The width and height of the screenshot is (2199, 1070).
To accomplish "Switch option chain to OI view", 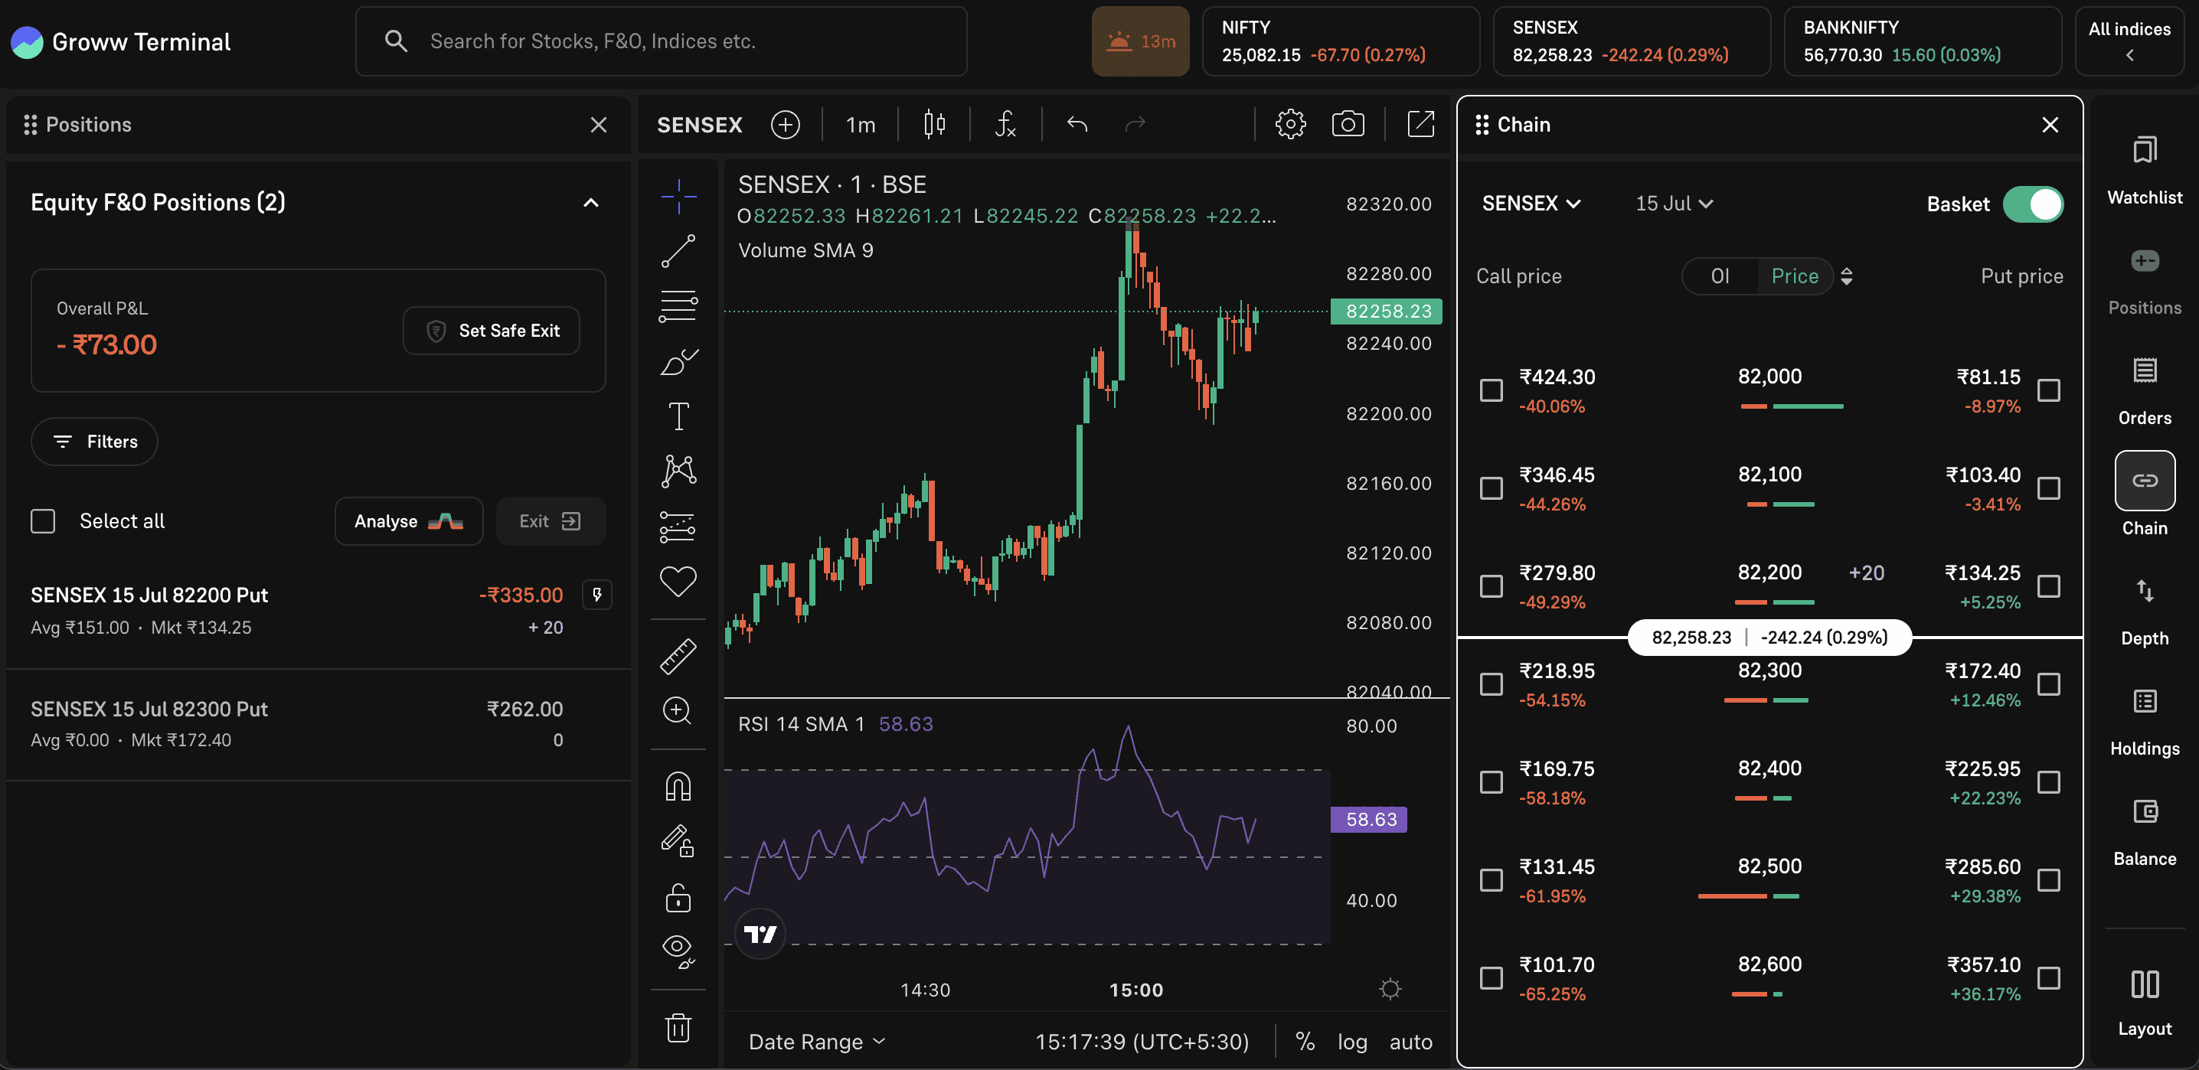I will tap(1720, 276).
